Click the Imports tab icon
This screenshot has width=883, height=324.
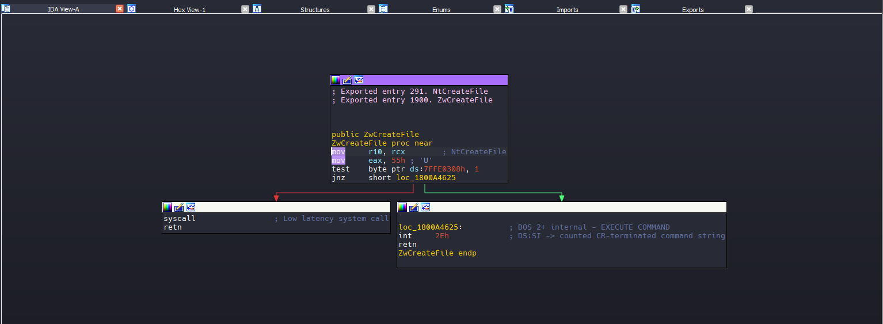pyautogui.click(x=509, y=9)
